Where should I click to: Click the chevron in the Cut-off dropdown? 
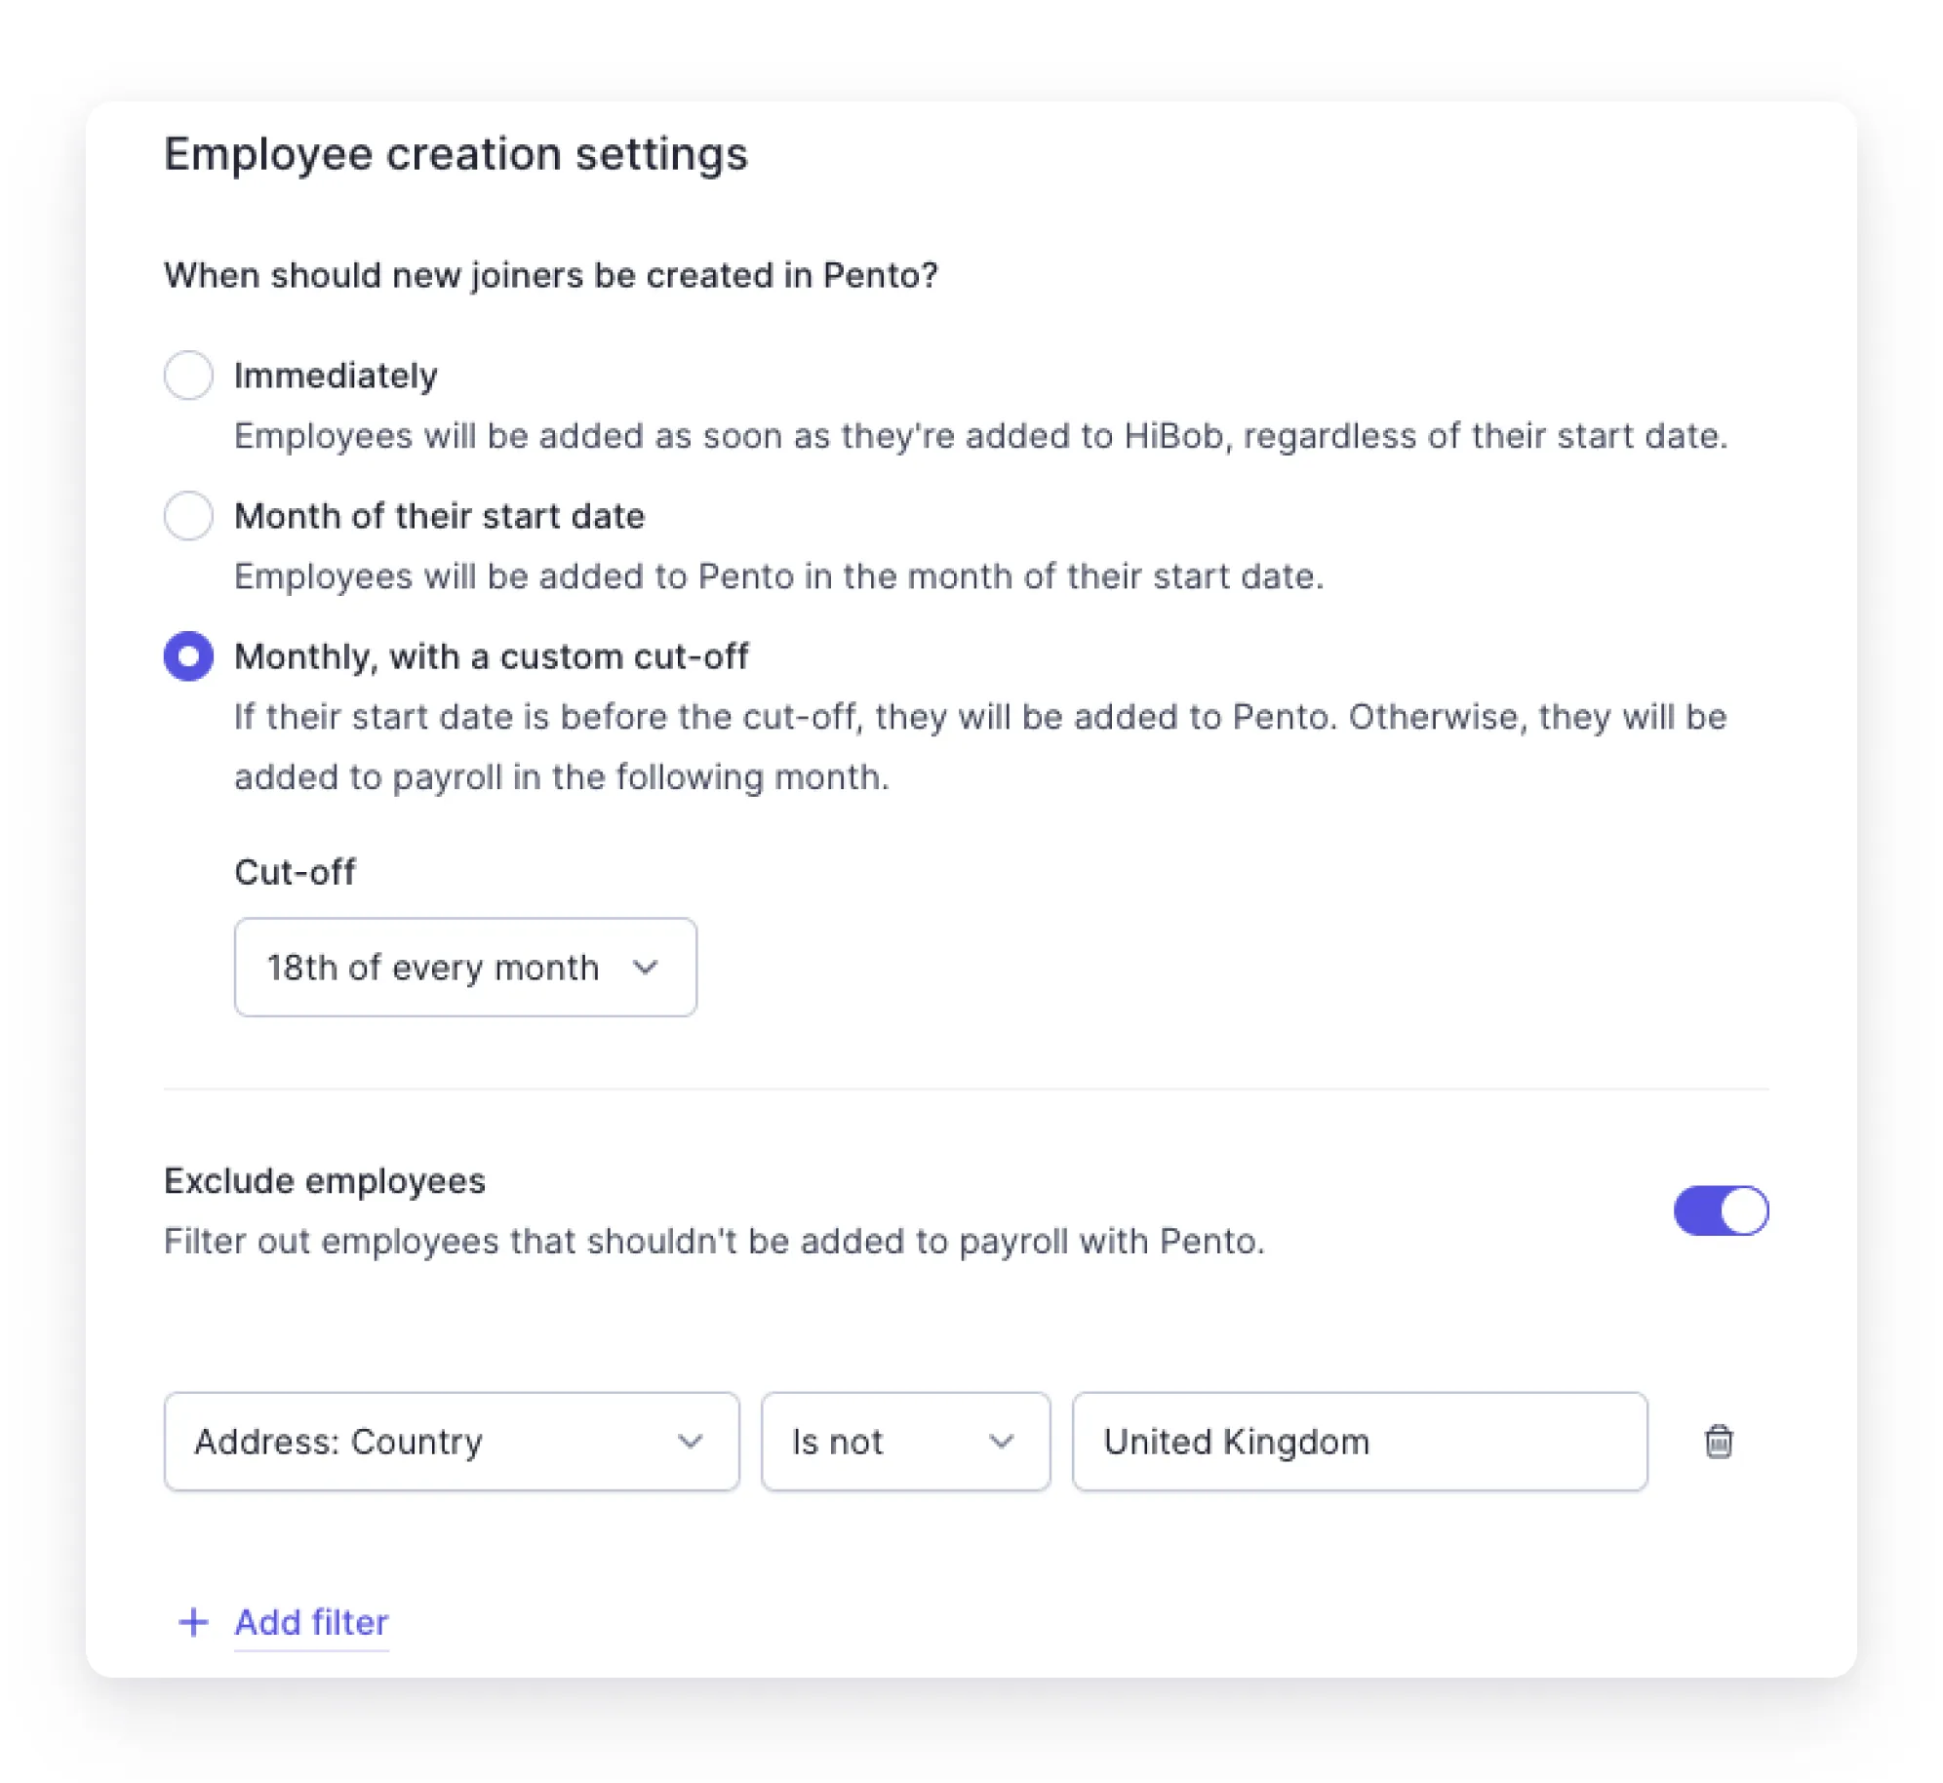pyautogui.click(x=645, y=967)
